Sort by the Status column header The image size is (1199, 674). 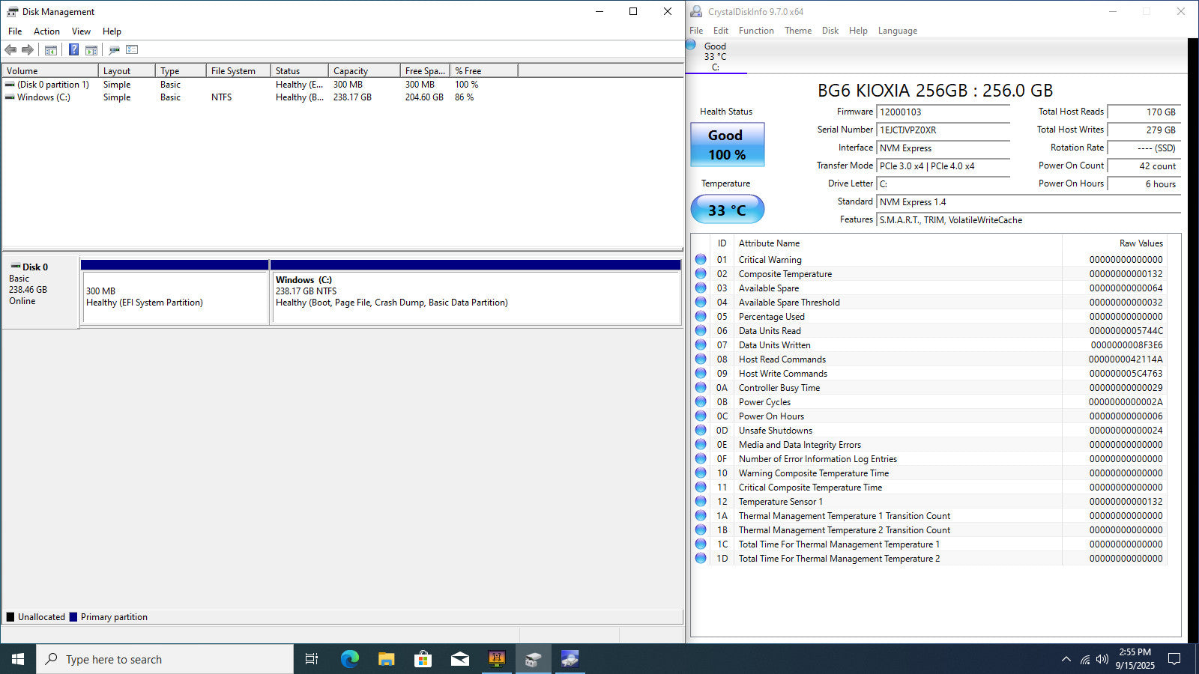[x=300, y=71]
